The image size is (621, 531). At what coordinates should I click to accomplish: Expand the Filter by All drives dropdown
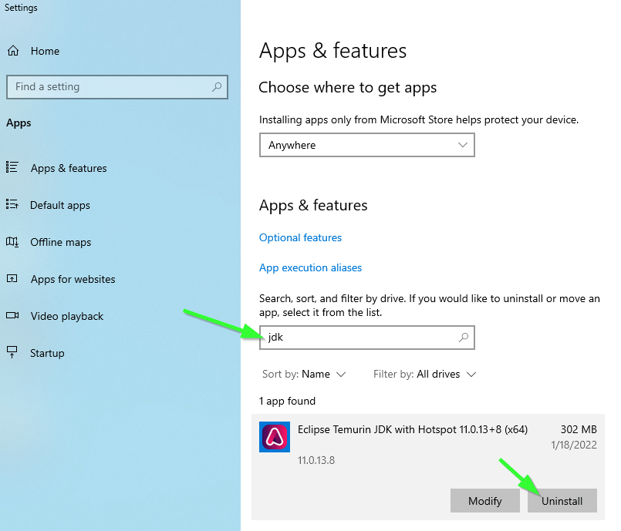(424, 375)
